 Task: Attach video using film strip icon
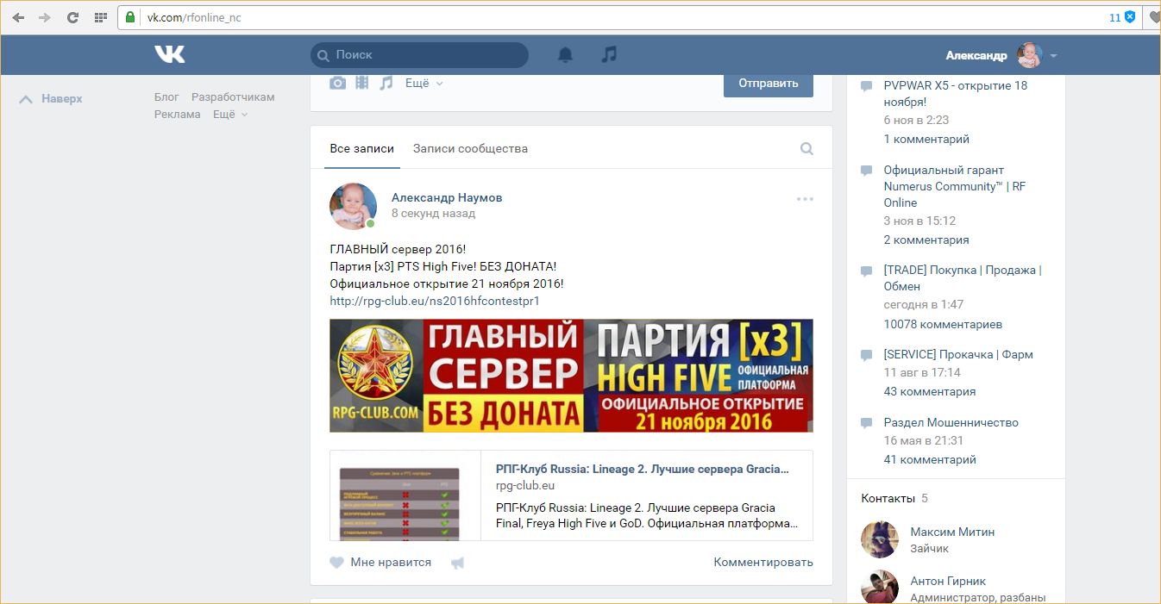(362, 83)
